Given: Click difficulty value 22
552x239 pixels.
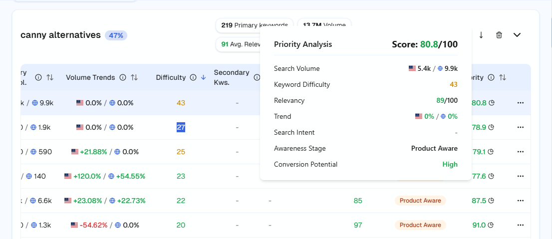Looking at the screenshot, I should 181,201.
